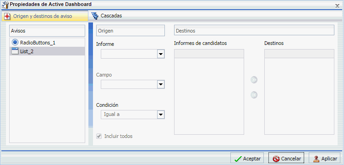This screenshot has width=344, height=165.
Task: Open the Informe dropdown
Action: (133, 54)
